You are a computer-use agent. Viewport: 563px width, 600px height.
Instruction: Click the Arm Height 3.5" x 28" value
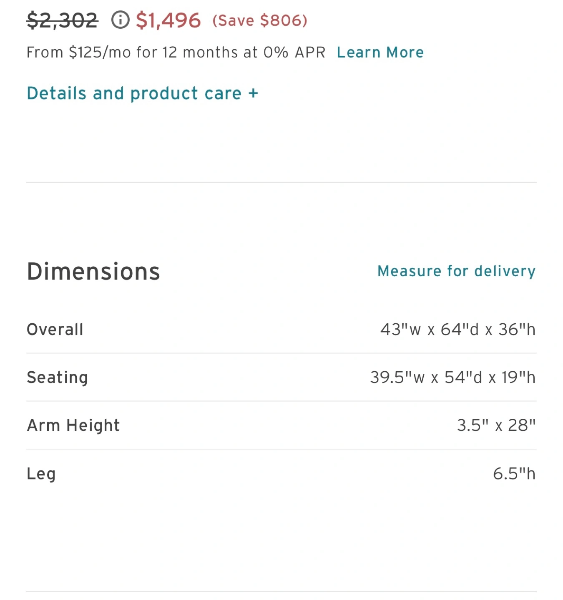pos(496,425)
